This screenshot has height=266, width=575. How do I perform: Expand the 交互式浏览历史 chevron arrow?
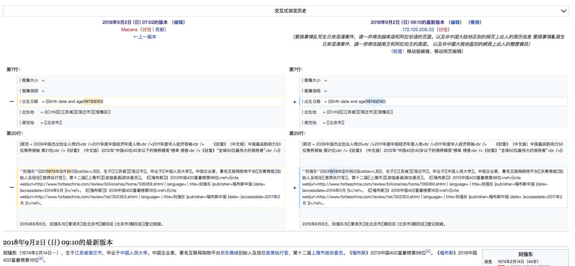(563, 11)
